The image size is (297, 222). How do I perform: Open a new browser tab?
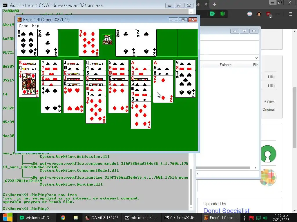coord(215,4)
